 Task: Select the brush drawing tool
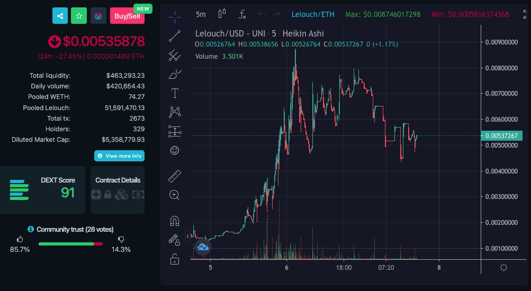click(175, 74)
